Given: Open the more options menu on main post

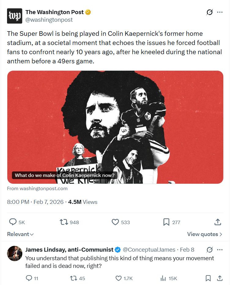Looking at the screenshot, I should point(220,12).
